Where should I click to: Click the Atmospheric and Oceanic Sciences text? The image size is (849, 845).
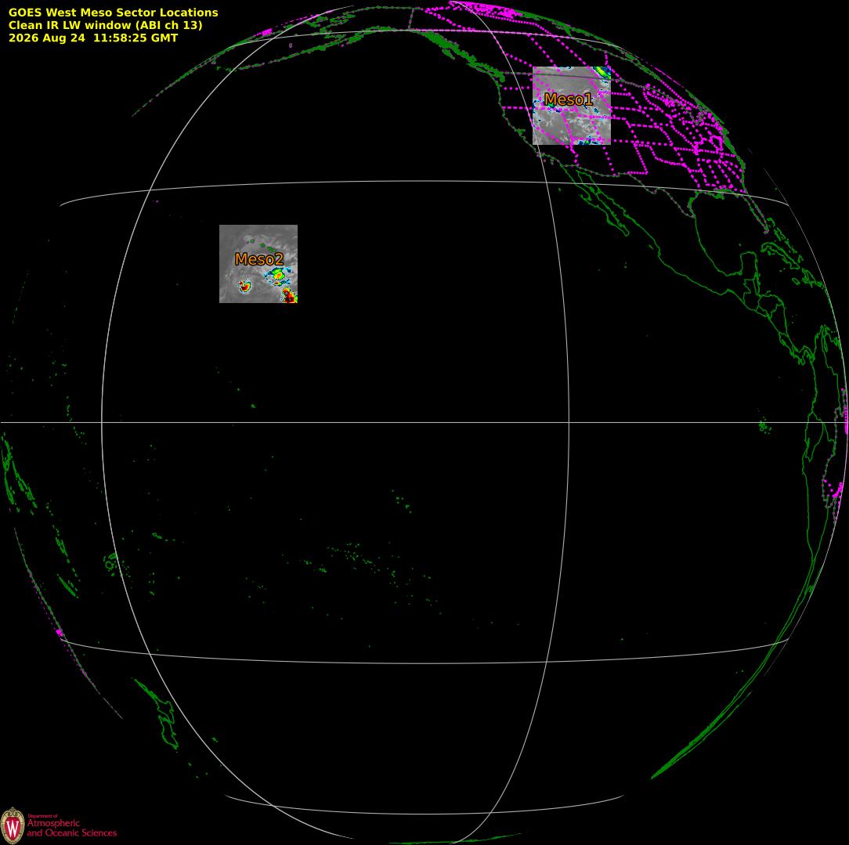(x=72, y=828)
